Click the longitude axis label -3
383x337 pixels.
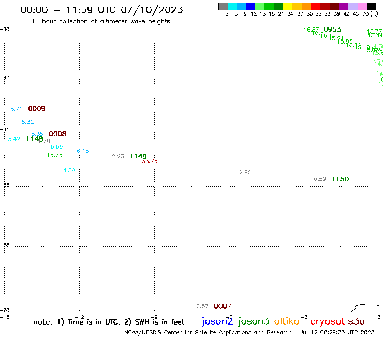coord(304,317)
